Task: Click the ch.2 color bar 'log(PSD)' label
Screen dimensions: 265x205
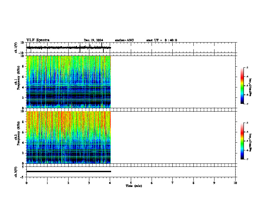Action: tap(251, 142)
